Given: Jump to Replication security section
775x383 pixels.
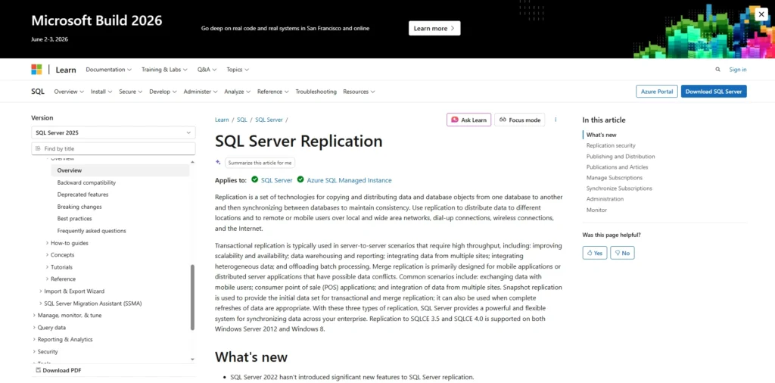Looking at the screenshot, I should point(611,145).
